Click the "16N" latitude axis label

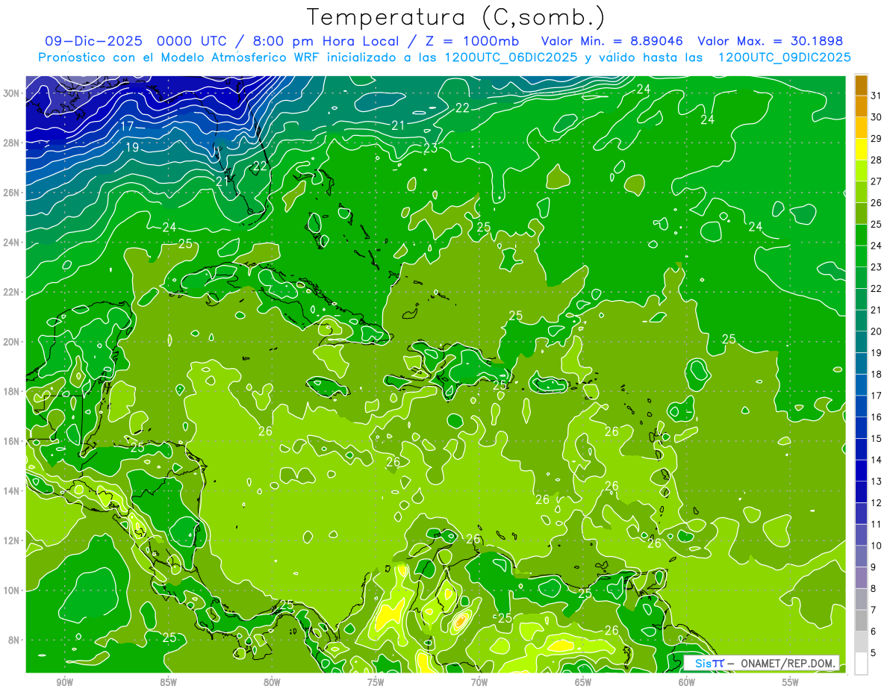click(12, 441)
